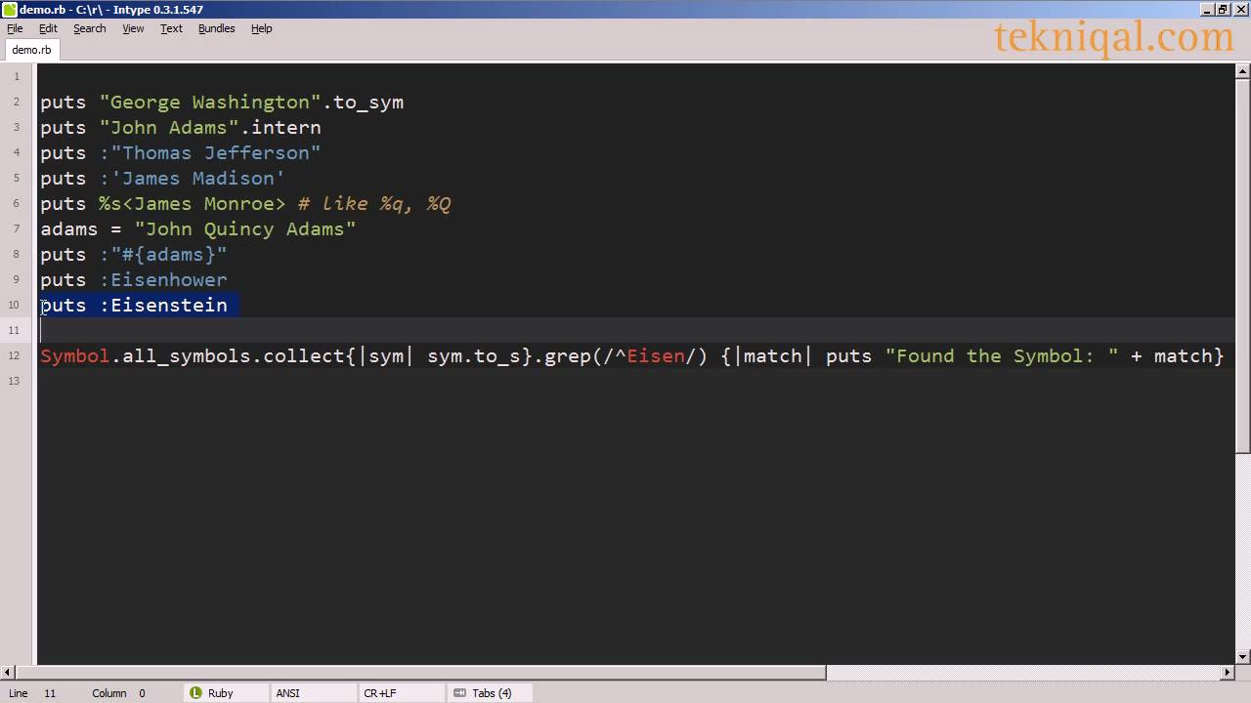Click the .to_sym method on line 2
1251x703 pixels.
363,103
